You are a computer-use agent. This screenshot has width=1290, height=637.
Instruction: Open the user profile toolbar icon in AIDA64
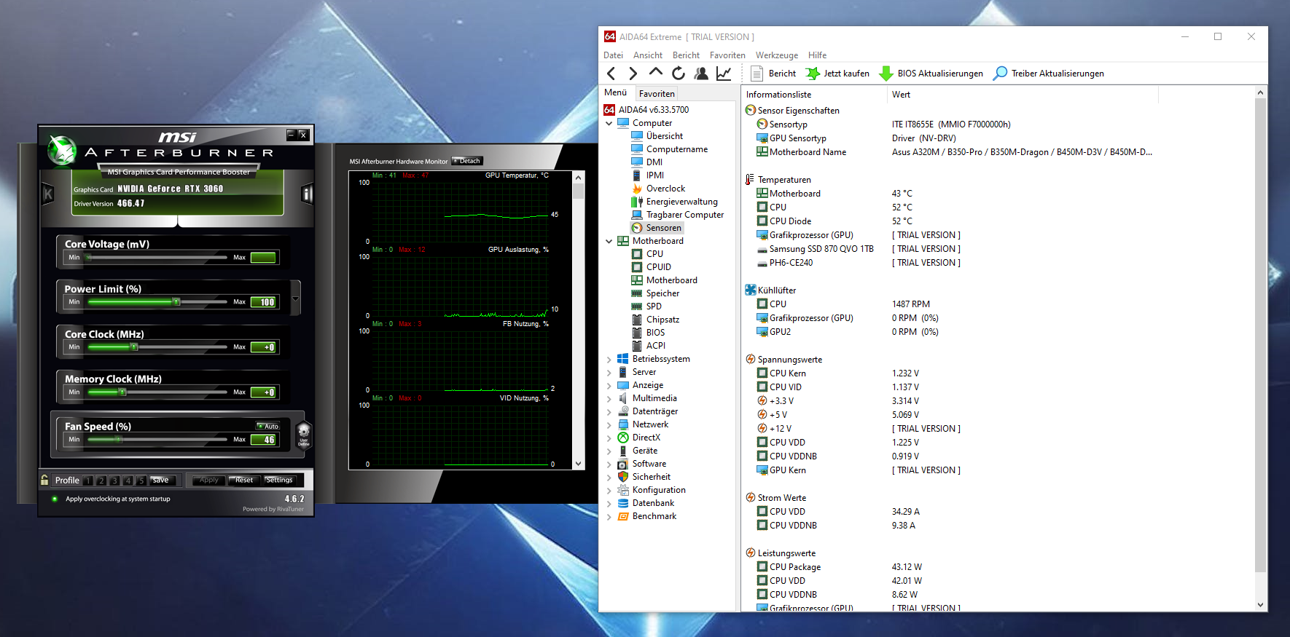tap(701, 73)
